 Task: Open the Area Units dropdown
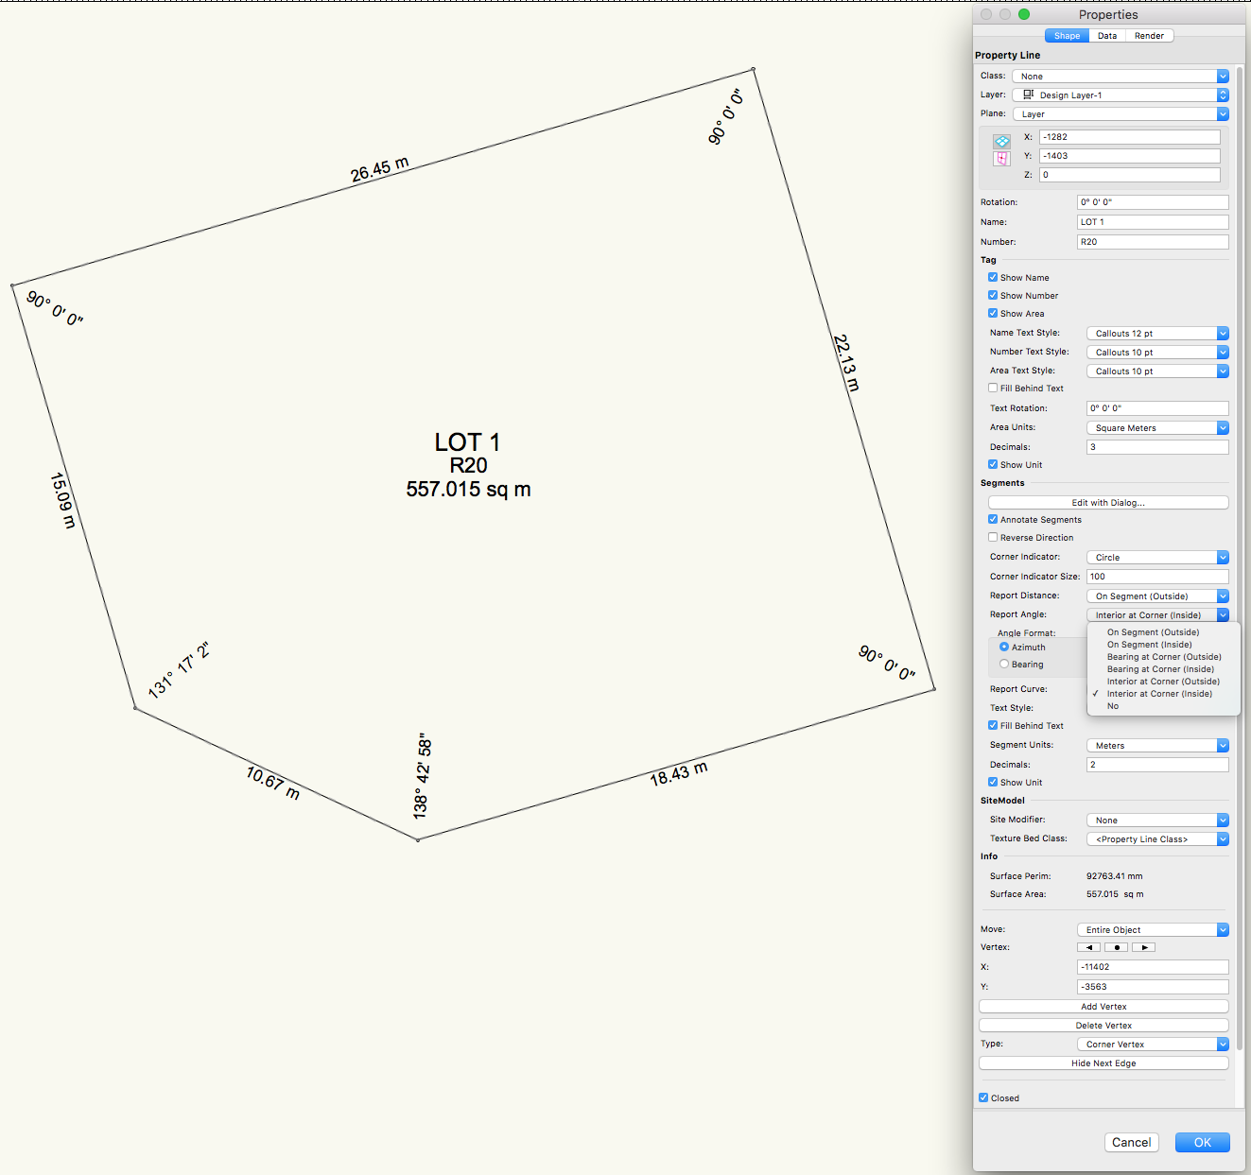pos(1156,427)
